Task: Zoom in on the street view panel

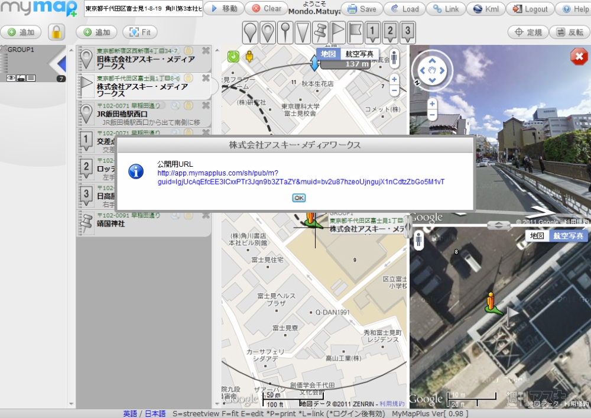Action: click(x=432, y=103)
